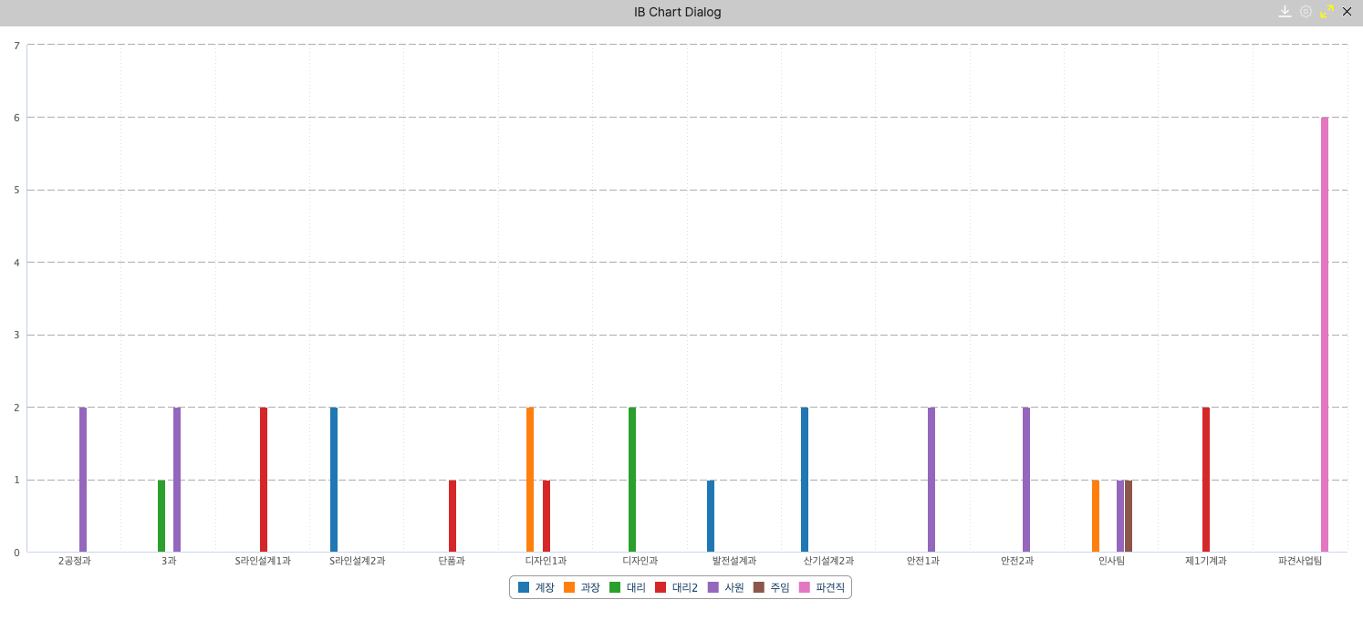Close the IB Chart Dialog
Image resolution: width=1363 pixels, height=631 pixels.
pos(1347,12)
